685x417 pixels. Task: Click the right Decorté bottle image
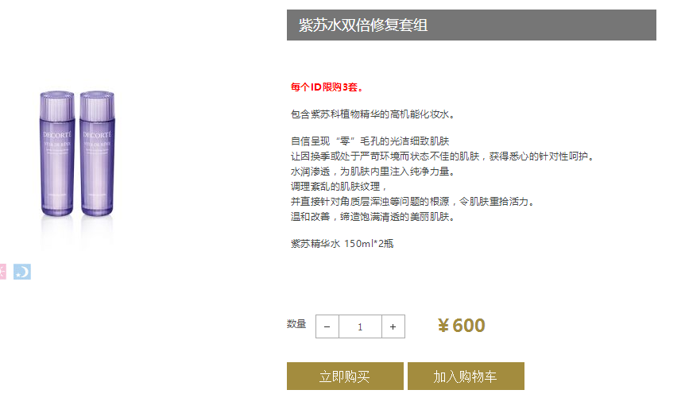point(97,156)
